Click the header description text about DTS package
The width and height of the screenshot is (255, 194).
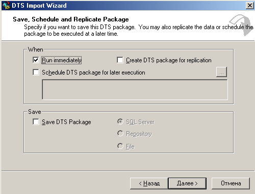[x=139, y=30]
